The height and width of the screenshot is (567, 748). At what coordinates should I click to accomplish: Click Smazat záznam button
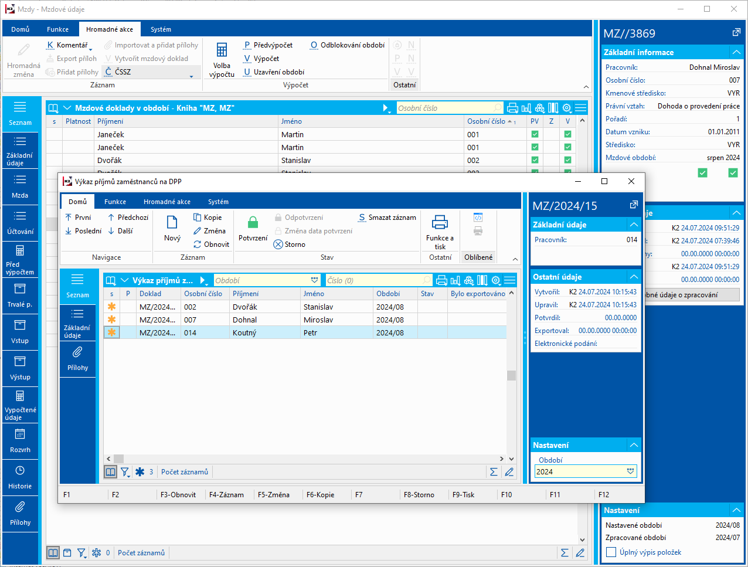click(387, 218)
